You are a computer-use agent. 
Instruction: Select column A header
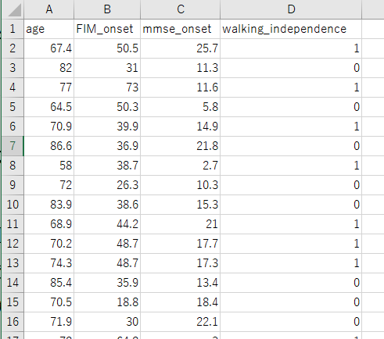point(49,9)
